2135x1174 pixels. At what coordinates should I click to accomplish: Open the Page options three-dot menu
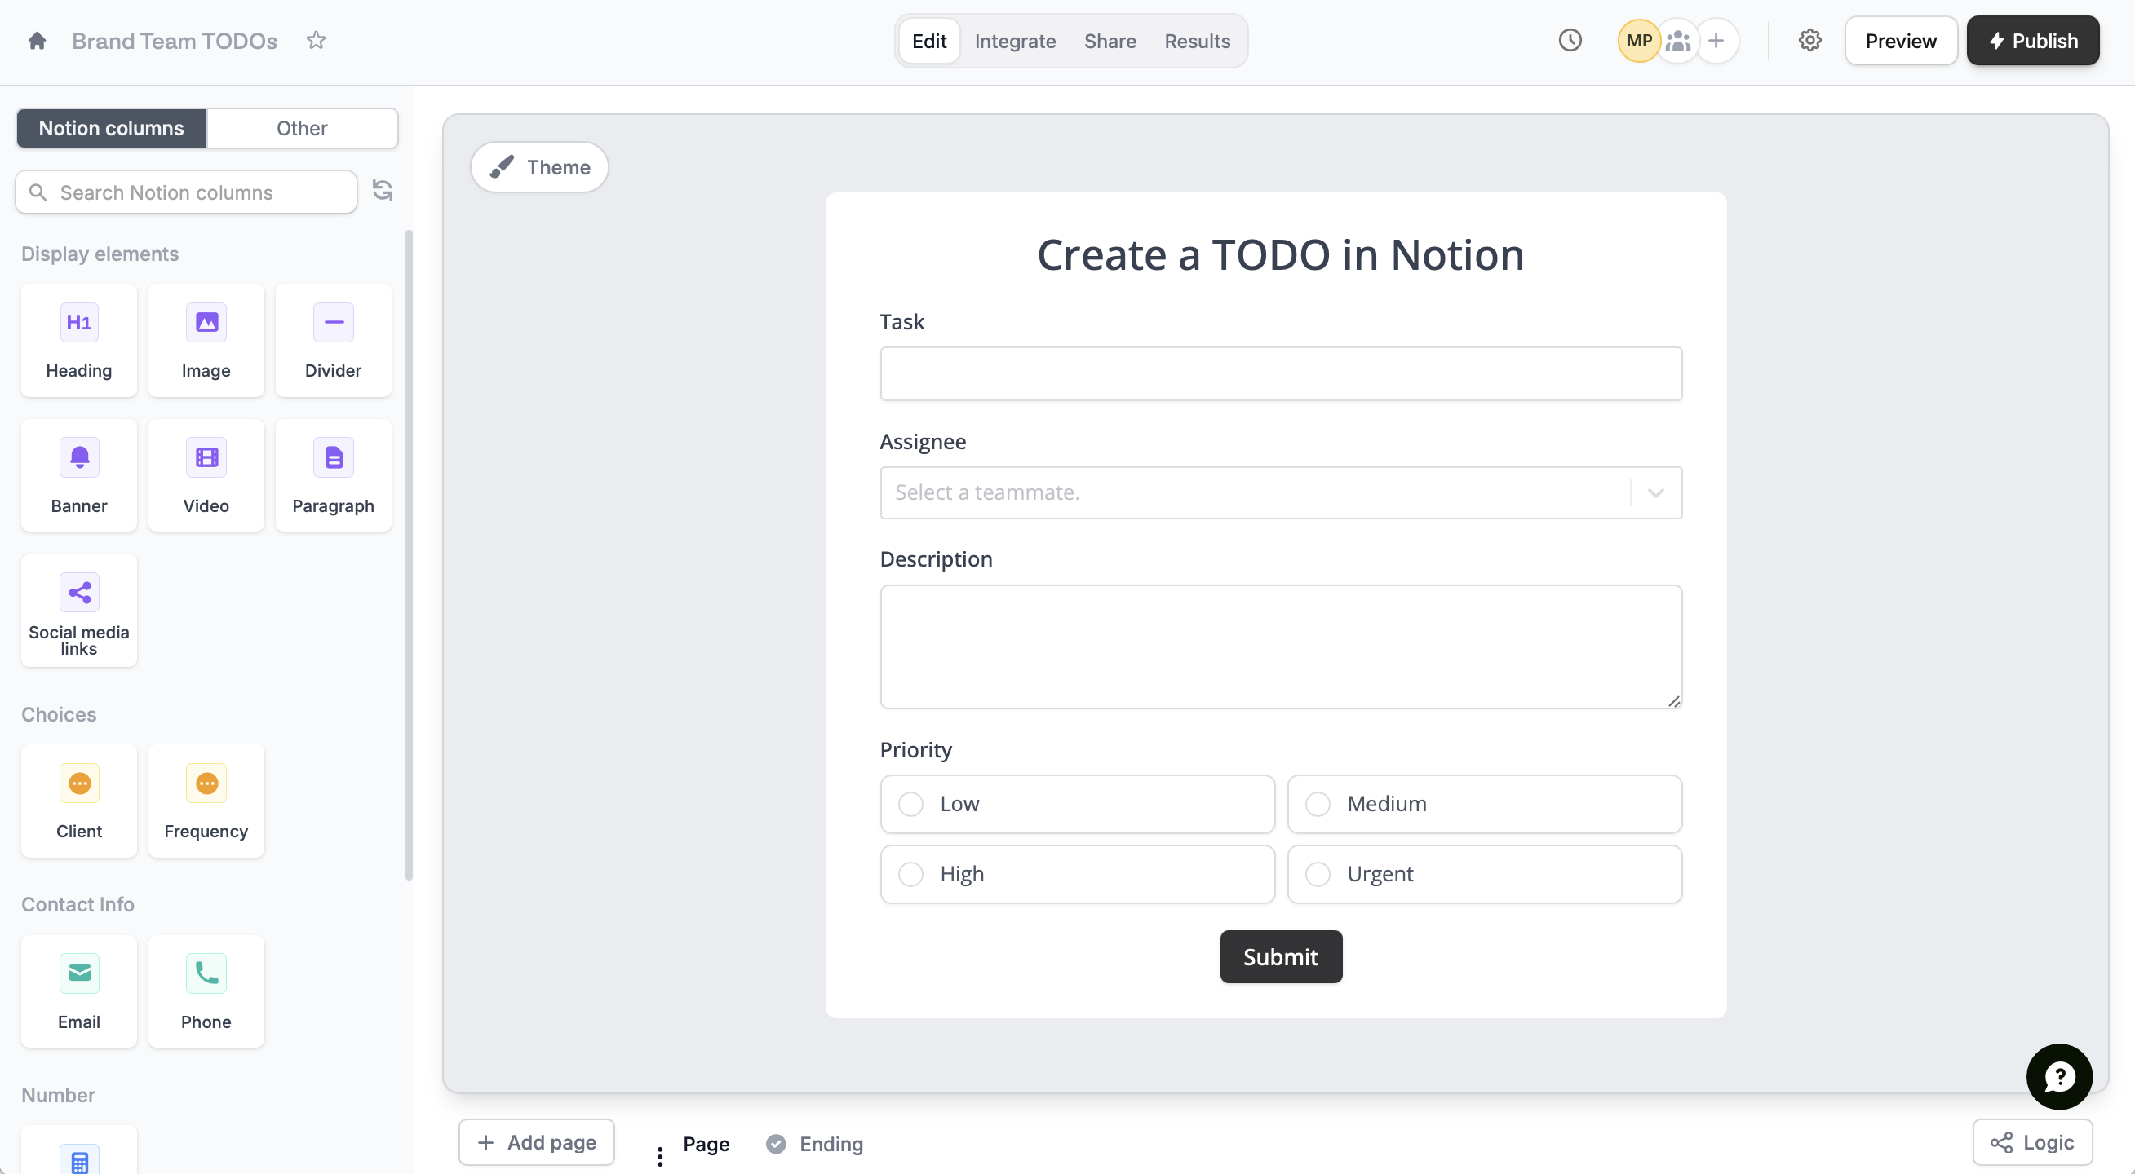pyautogui.click(x=660, y=1155)
